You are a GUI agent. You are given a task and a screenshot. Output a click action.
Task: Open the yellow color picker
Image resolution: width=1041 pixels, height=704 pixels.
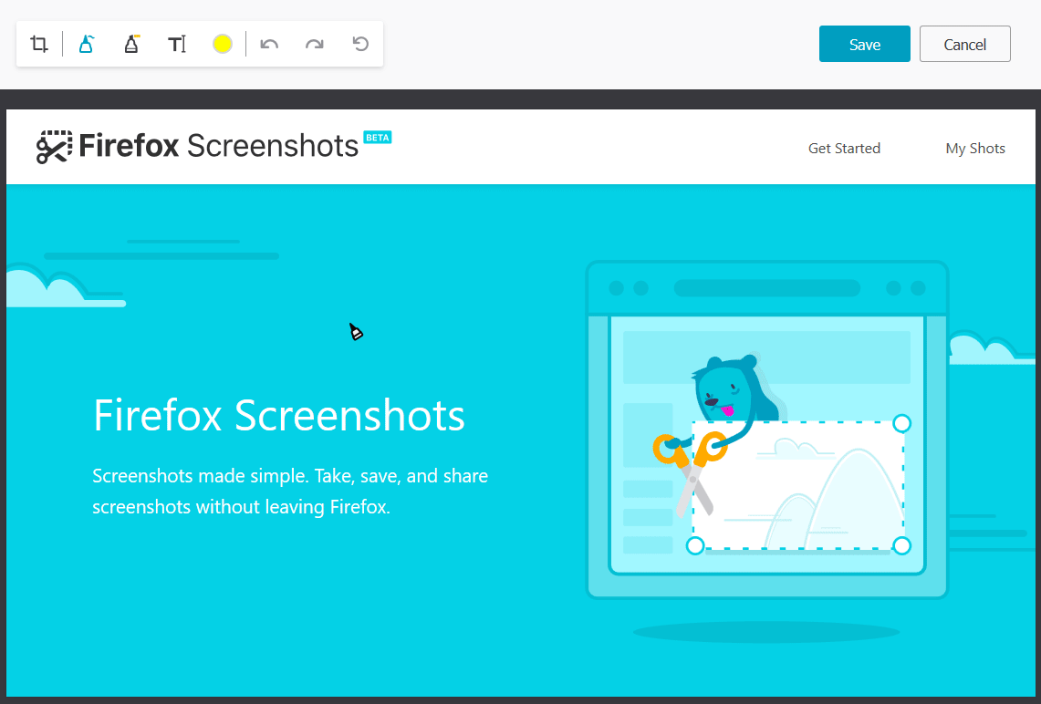[223, 45]
